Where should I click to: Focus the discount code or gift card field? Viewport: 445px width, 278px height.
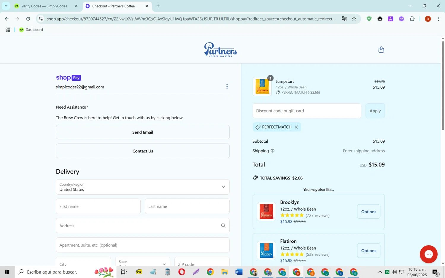(x=307, y=111)
